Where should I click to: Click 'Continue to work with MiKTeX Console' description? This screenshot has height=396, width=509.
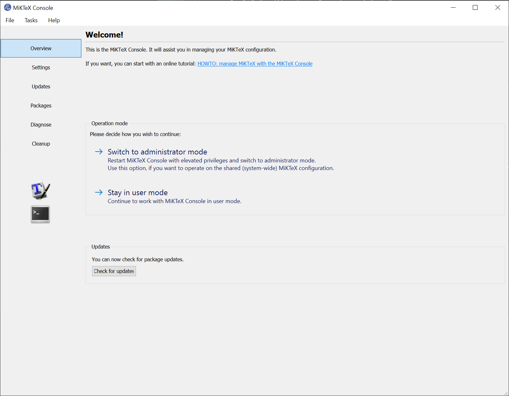click(x=174, y=201)
